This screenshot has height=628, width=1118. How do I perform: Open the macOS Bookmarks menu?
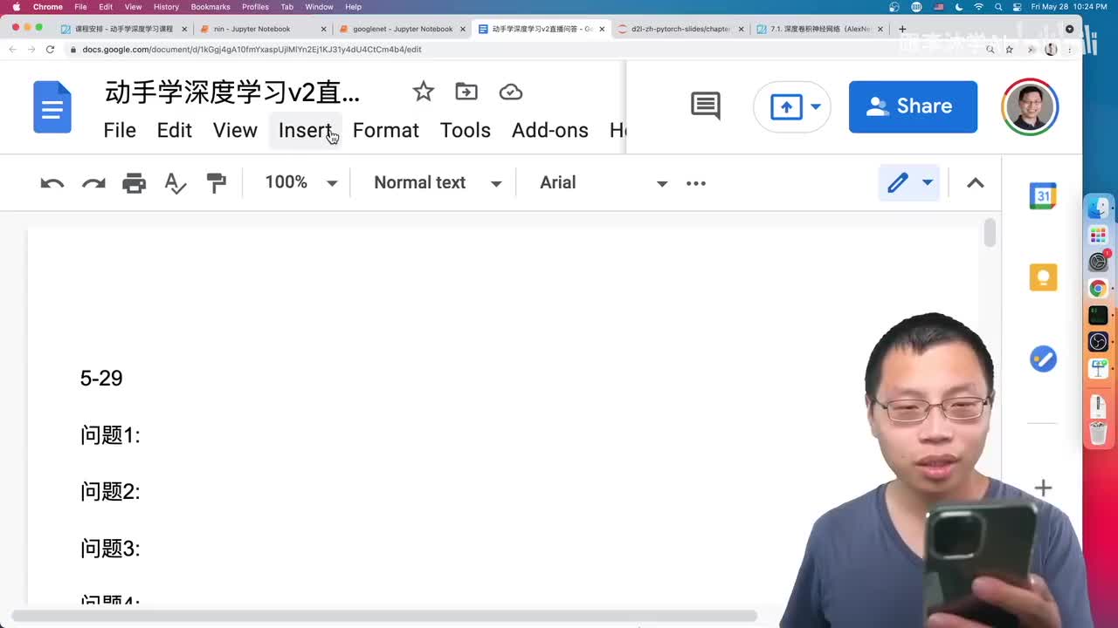tap(210, 7)
